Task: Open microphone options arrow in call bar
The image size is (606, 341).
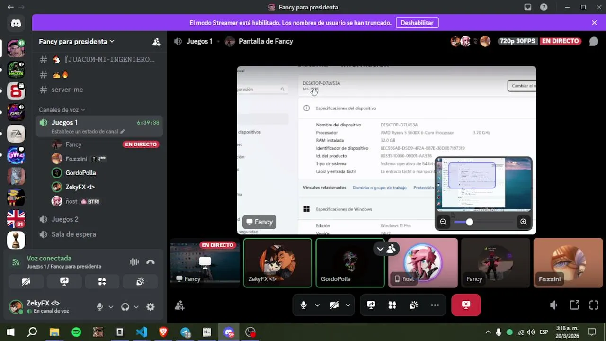Action: tap(317, 305)
